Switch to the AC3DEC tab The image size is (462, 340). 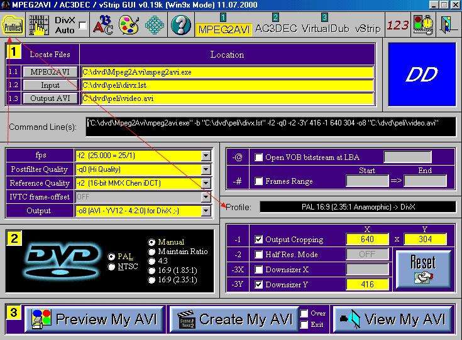point(276,28)
